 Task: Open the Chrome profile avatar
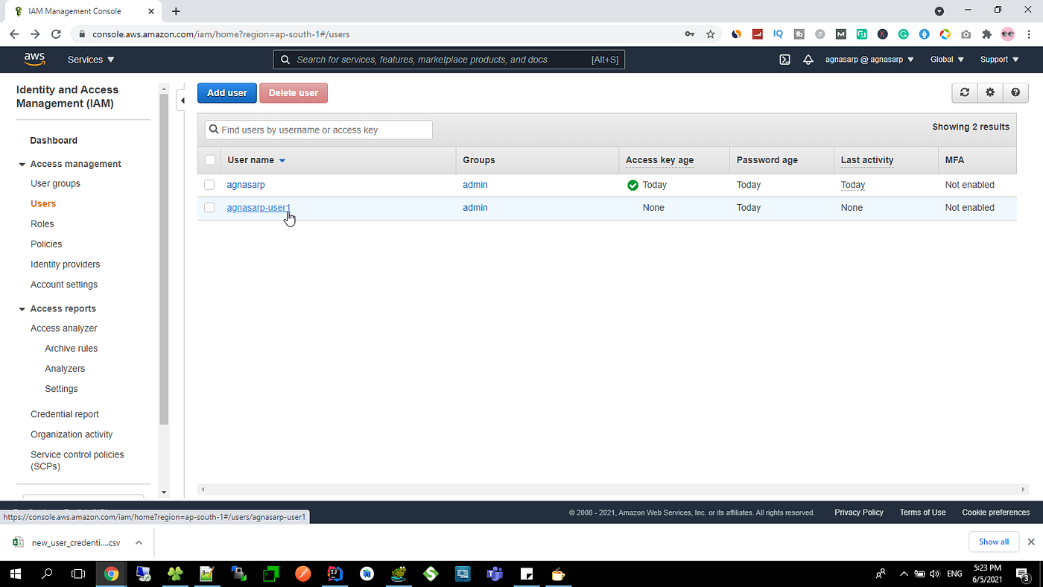1008,34
